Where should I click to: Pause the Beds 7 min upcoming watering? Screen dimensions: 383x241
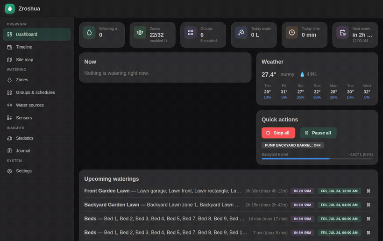coord(369,233)
